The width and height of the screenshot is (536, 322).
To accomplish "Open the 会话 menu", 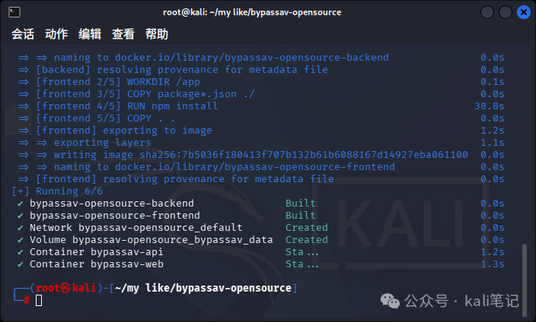I will 23,34.
